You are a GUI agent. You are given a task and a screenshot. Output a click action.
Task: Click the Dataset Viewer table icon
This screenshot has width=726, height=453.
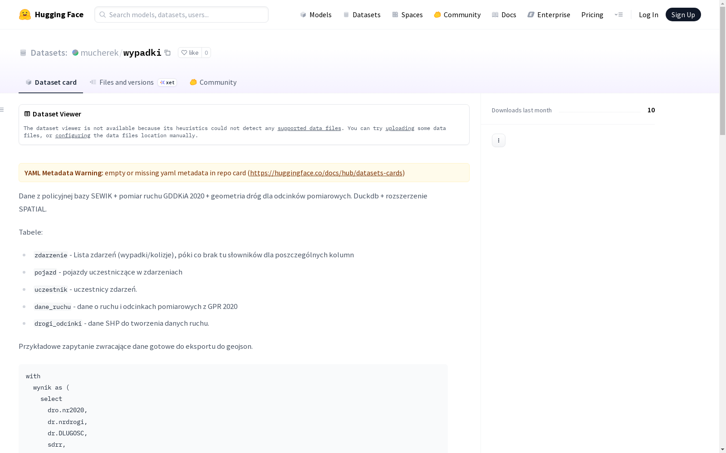(27, 114)
